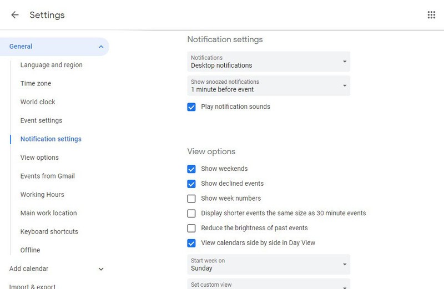Collapse the General section chevron
The width and height of the screenshot is (444, 289).
click(101, 47)
